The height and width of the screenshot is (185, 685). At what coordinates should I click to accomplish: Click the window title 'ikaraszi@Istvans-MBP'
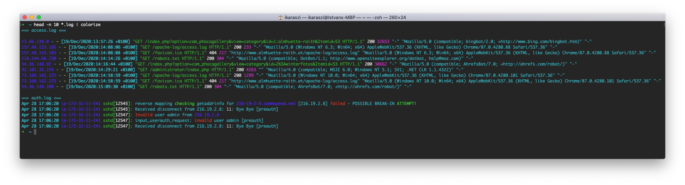pos(331,17)
